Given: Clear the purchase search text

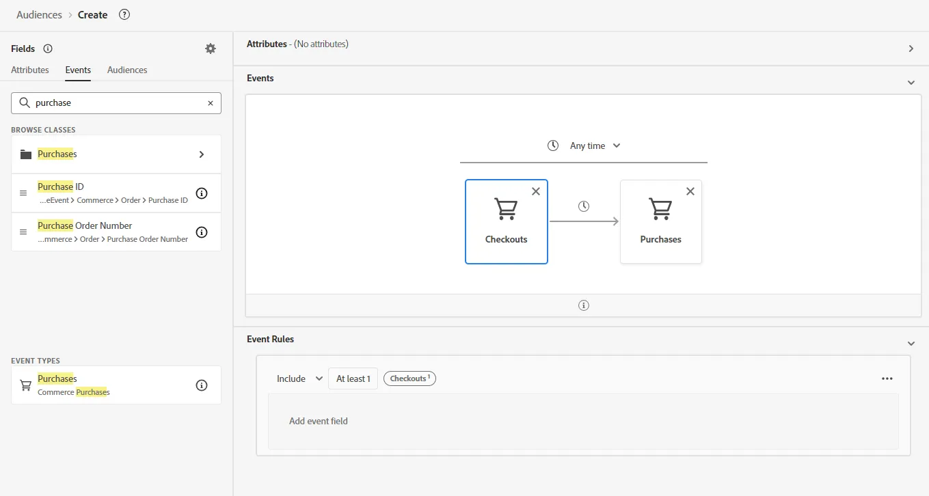Looking at the screenshot, I should [211, 103].
